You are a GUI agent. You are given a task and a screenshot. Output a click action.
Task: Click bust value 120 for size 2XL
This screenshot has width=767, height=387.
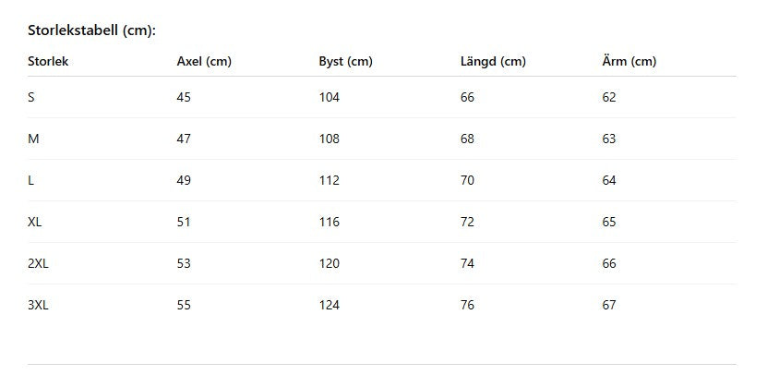[x=329, y=263]
